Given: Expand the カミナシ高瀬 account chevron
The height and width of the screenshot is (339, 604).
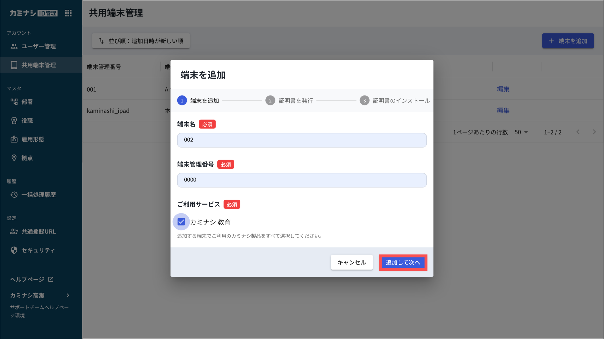Looking at the screenshot, I should pos(68,295).
